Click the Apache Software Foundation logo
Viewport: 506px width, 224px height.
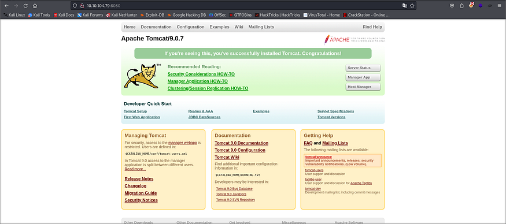[354, 40]
